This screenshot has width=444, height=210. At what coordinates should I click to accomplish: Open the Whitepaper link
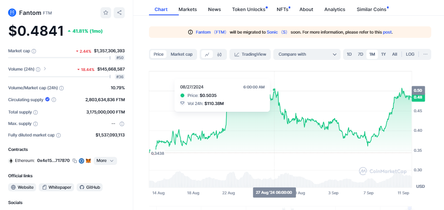pyautogui.click(x=56, y=187)
